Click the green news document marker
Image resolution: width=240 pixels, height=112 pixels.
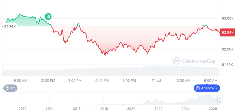pos(48,16)
